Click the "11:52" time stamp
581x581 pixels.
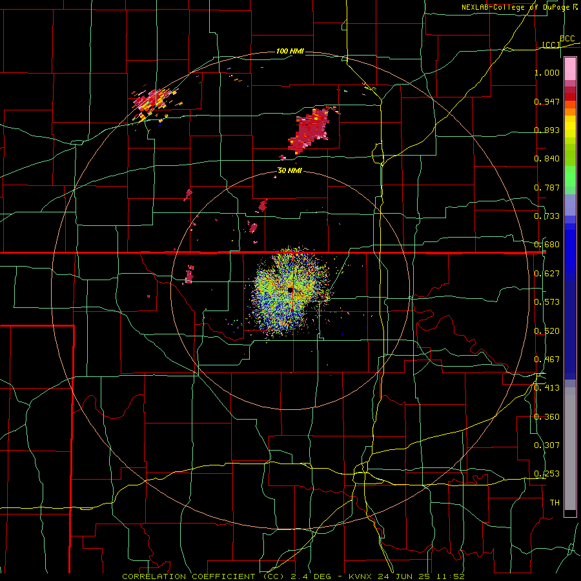coord(450,576)
